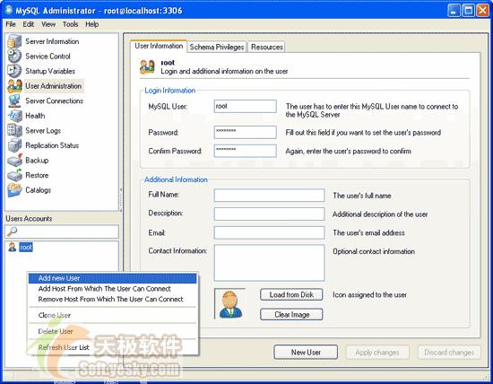This screenshot has width=493, height=384.
Task: Click the Load from Disk button
Action: coord(291,294)
